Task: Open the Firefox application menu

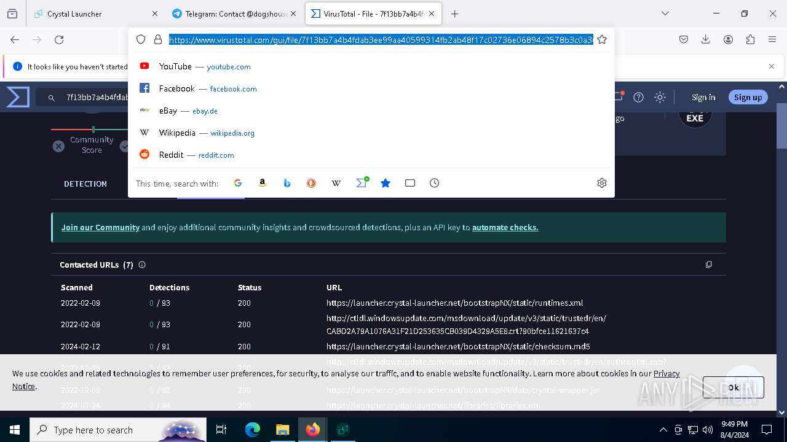Action: click(x=772, y=39)
